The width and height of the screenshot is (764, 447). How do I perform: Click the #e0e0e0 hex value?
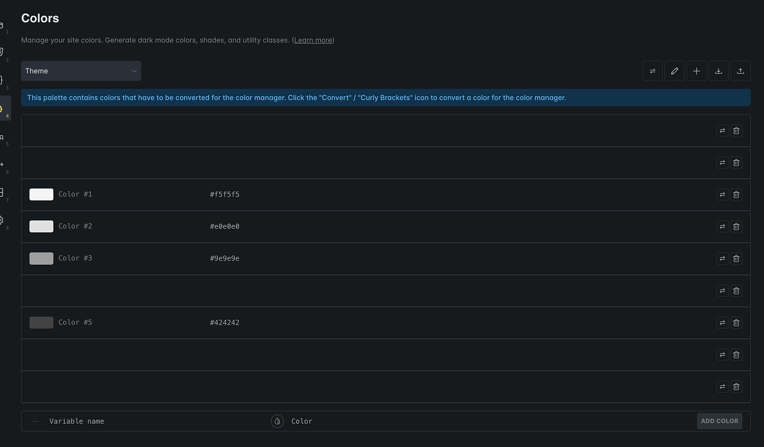point(225,226)
